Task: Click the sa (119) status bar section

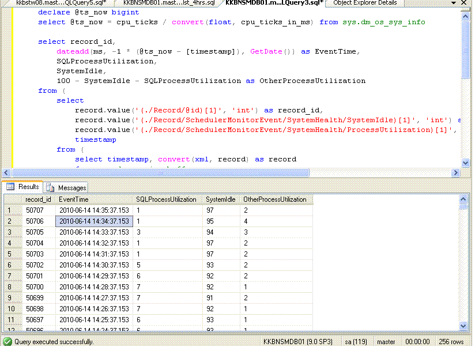Action: 356,341
